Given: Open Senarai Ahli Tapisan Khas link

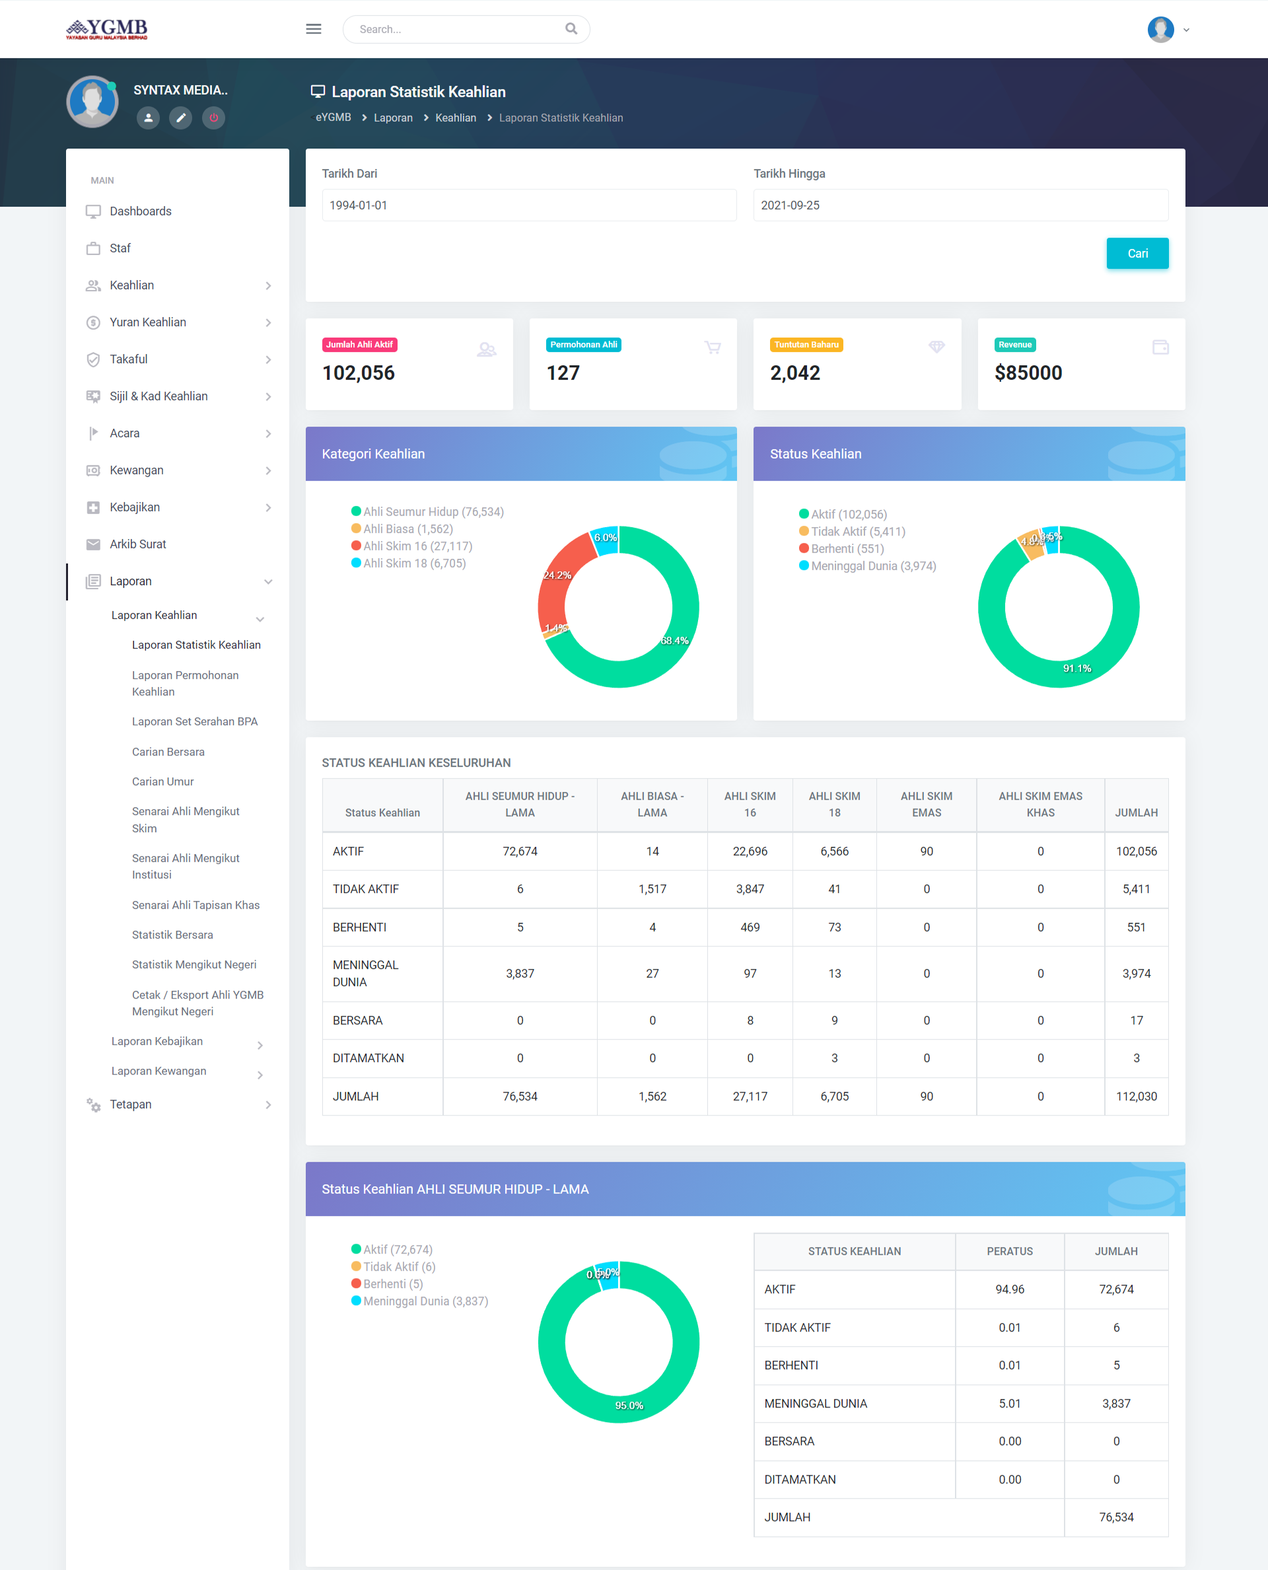Looking at the screenshot, I should pyautogui.click(x=195, y=905).
